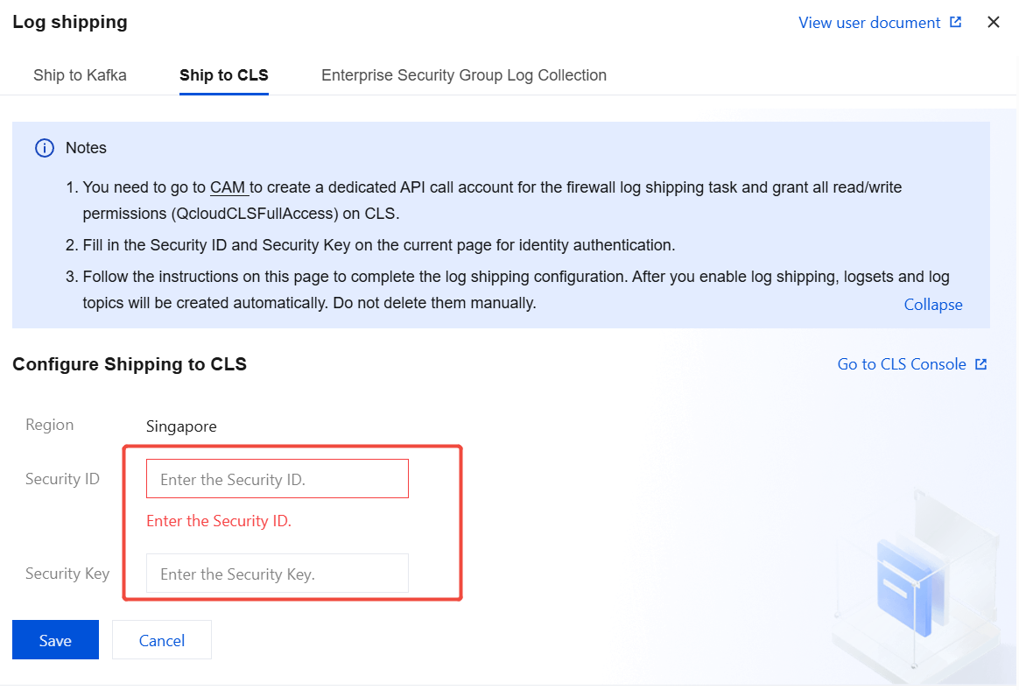Click the Log shipping dialog title
This screenshot has height=690, width=1019.
pyautogui.click(x=70, y=23)
